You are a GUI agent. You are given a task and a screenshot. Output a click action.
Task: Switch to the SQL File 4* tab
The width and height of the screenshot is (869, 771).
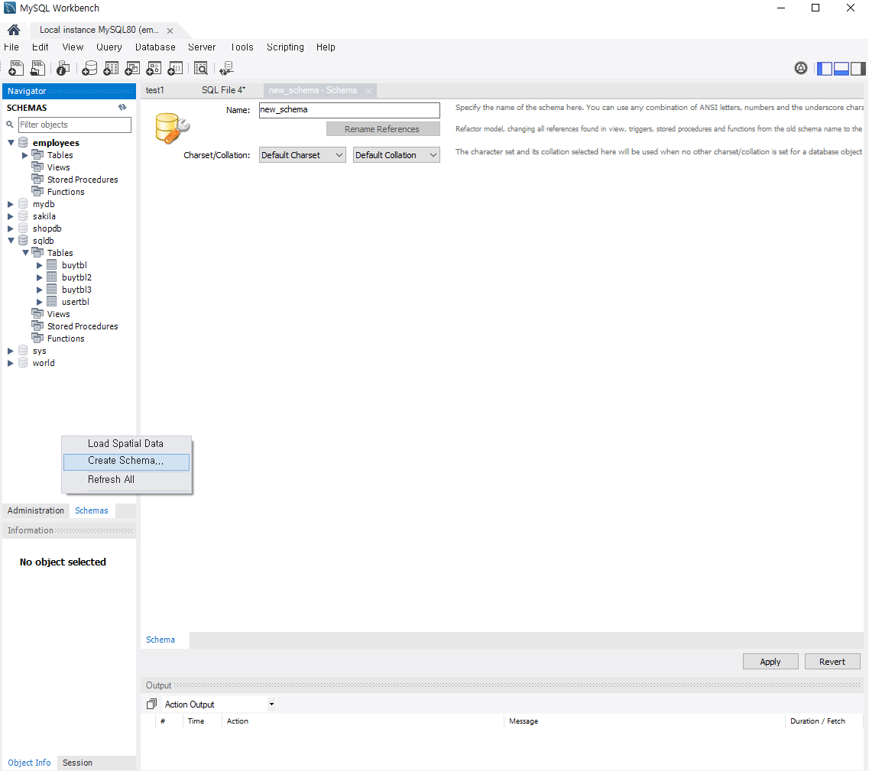coord(223,90)
